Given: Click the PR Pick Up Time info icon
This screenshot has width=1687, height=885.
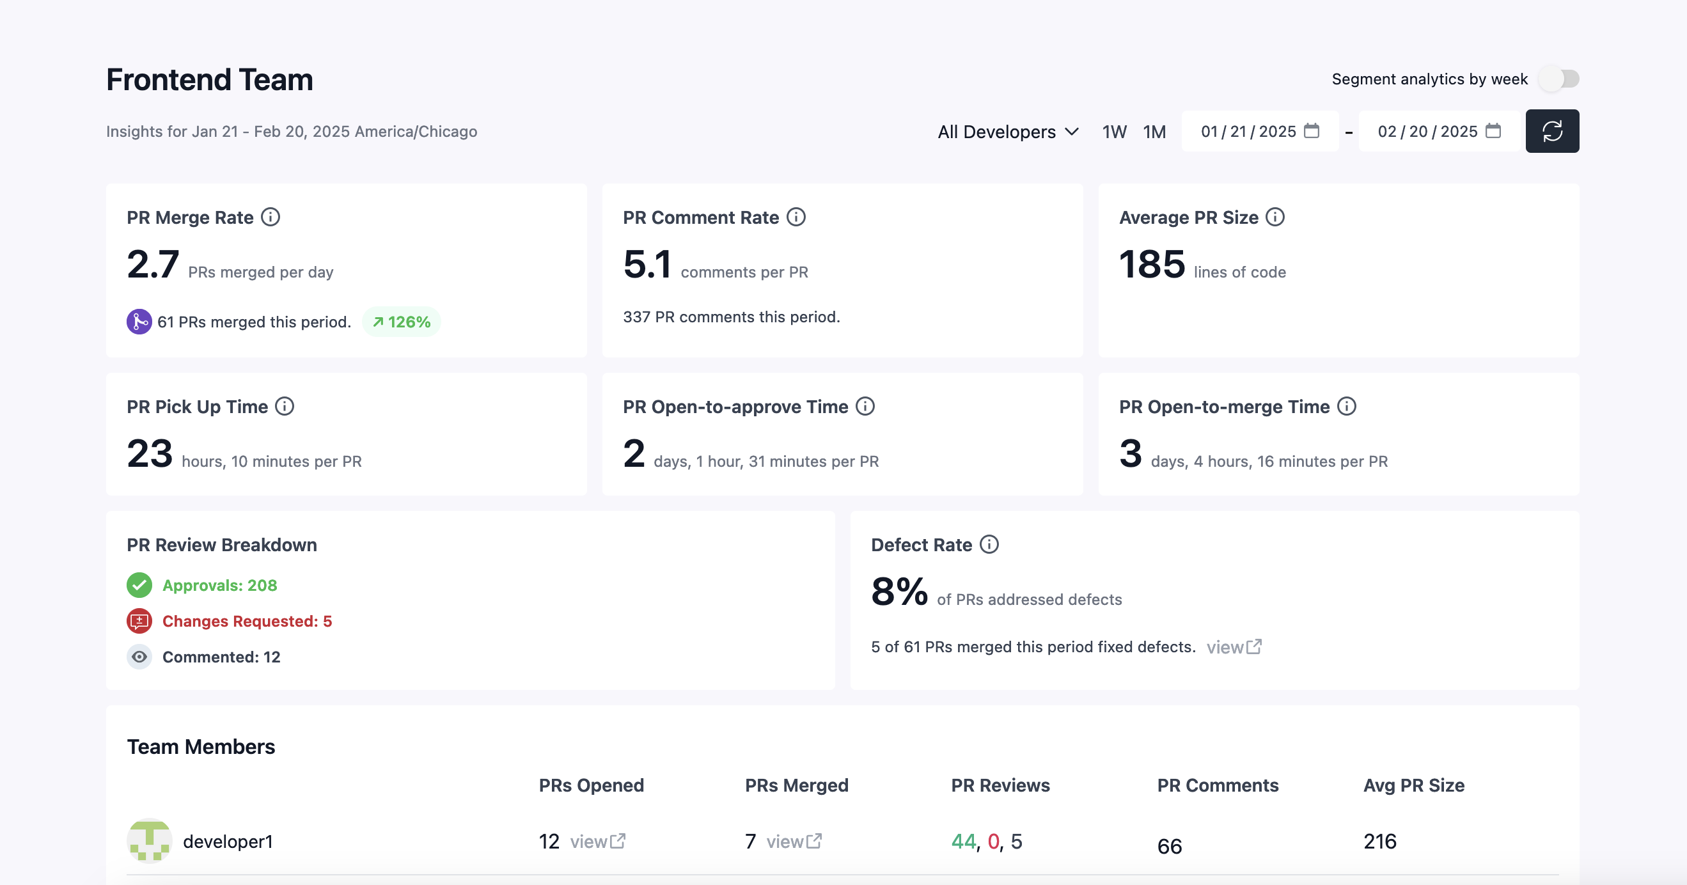Looking at the screenshot, I should (285, 406).
